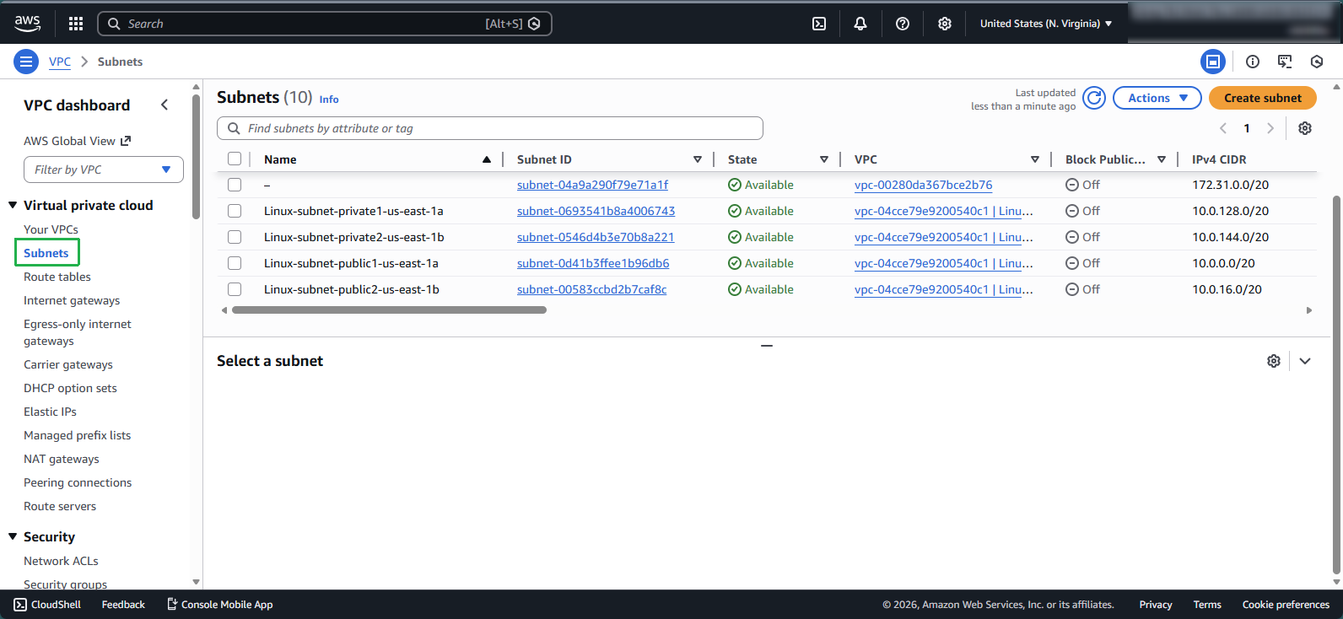Open the AWS home logo
The height and width of the screenshot is (619, 1343).
click(27, 23)
